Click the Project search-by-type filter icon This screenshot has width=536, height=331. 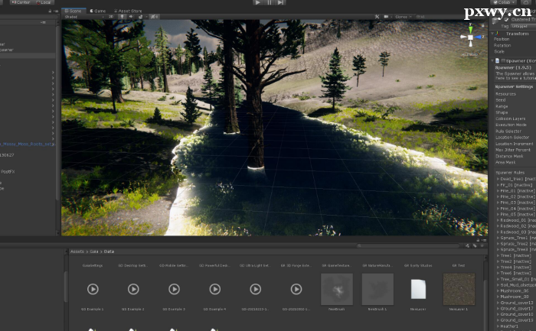[x=467, y=245]
